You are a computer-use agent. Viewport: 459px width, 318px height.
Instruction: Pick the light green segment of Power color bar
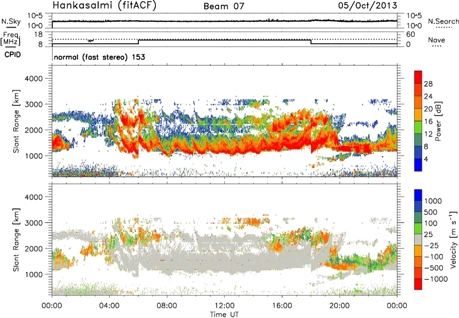pyautogui.click(x=418, y=127)
